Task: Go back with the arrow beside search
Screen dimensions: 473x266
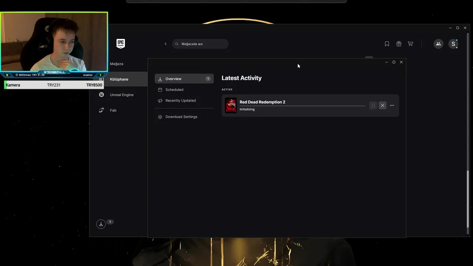Action: [x=166, y=44]
